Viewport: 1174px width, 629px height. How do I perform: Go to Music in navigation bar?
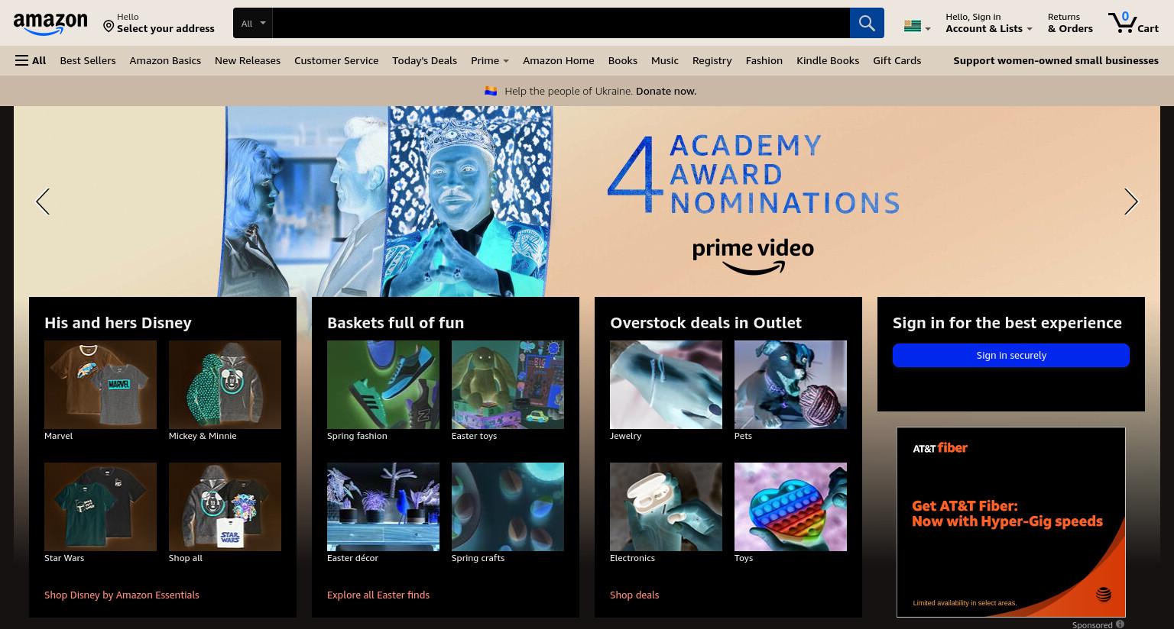point(665,60)
